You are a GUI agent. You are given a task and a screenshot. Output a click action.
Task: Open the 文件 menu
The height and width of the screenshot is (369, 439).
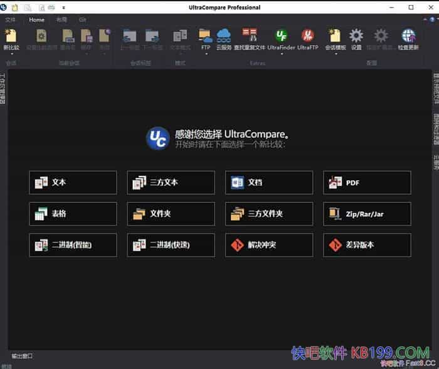[x=11, y=20]
